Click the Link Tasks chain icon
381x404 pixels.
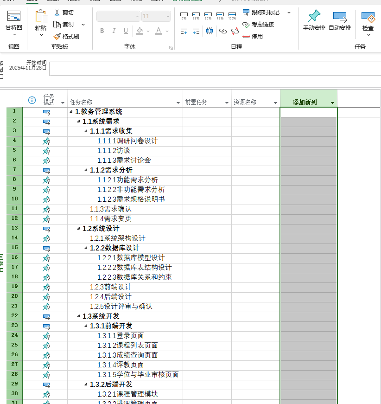[x=222, y=31]
